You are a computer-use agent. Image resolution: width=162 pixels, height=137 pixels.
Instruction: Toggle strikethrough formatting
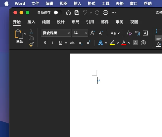click(x=72, y=43)
